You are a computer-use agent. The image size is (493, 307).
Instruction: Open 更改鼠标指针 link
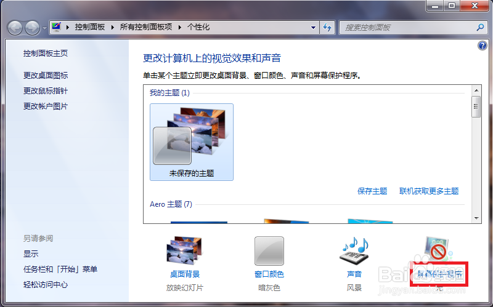46,90
